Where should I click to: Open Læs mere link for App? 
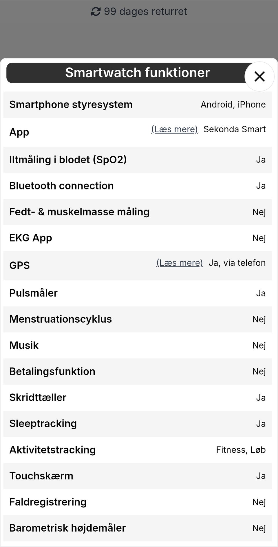click(x=175, y=129)
